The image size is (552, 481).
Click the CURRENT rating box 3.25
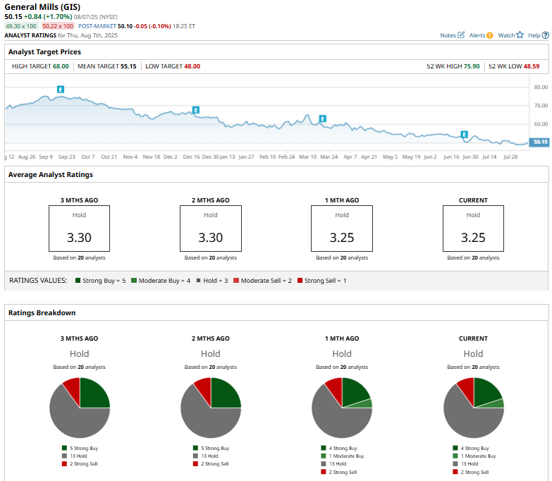click(x=473, y=229)
